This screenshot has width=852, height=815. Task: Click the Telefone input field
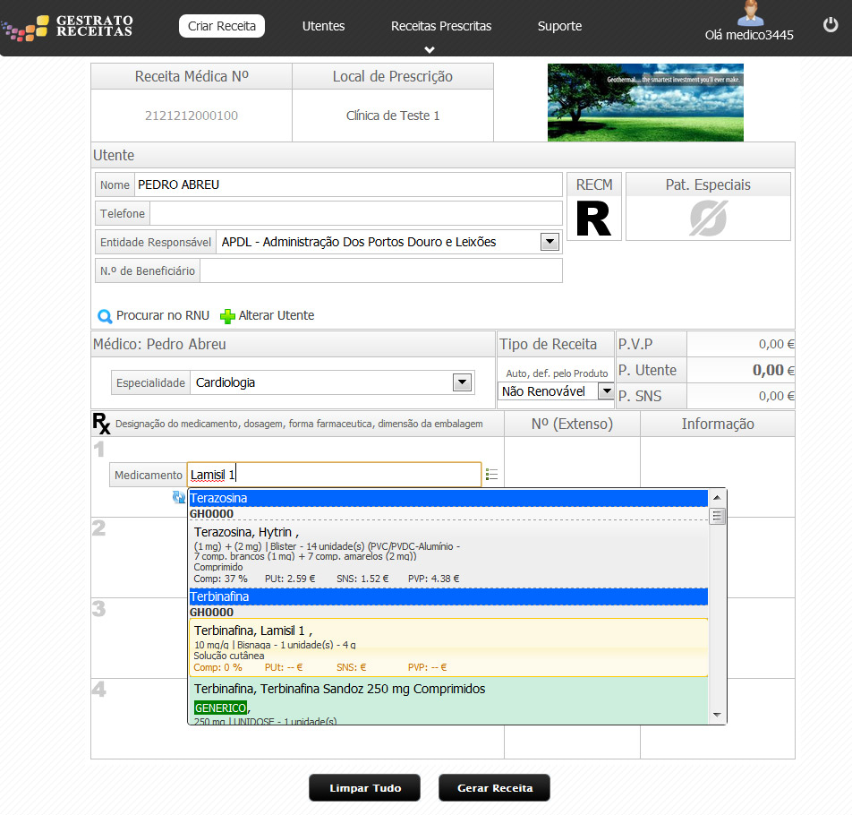click(355, 213)
